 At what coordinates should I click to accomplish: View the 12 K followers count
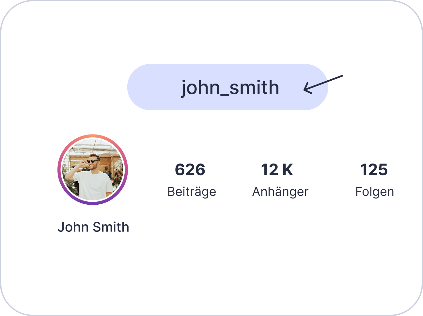pos(277,170)
